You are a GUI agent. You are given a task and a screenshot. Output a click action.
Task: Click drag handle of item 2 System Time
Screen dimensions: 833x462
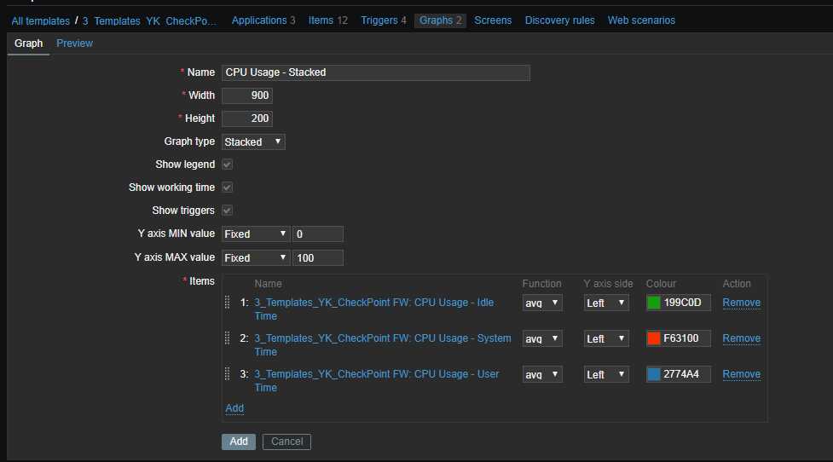228,338
